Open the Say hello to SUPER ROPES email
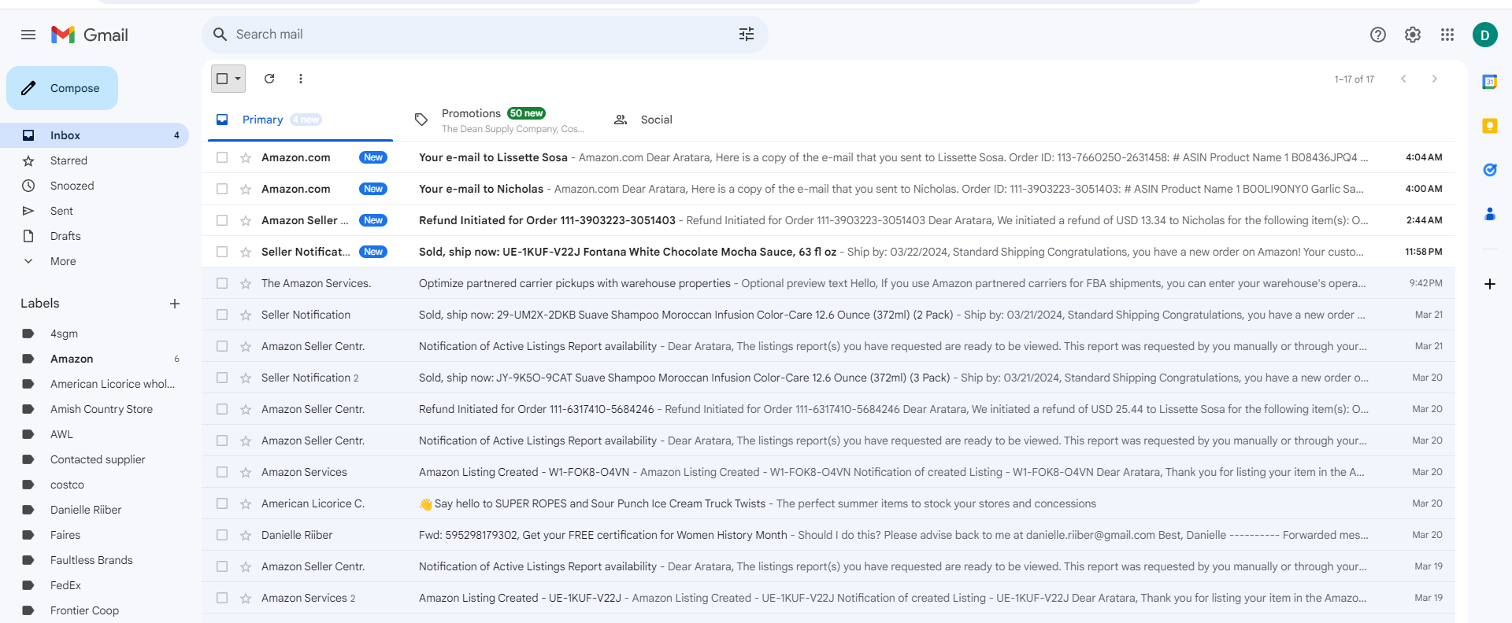 [828, 503]
